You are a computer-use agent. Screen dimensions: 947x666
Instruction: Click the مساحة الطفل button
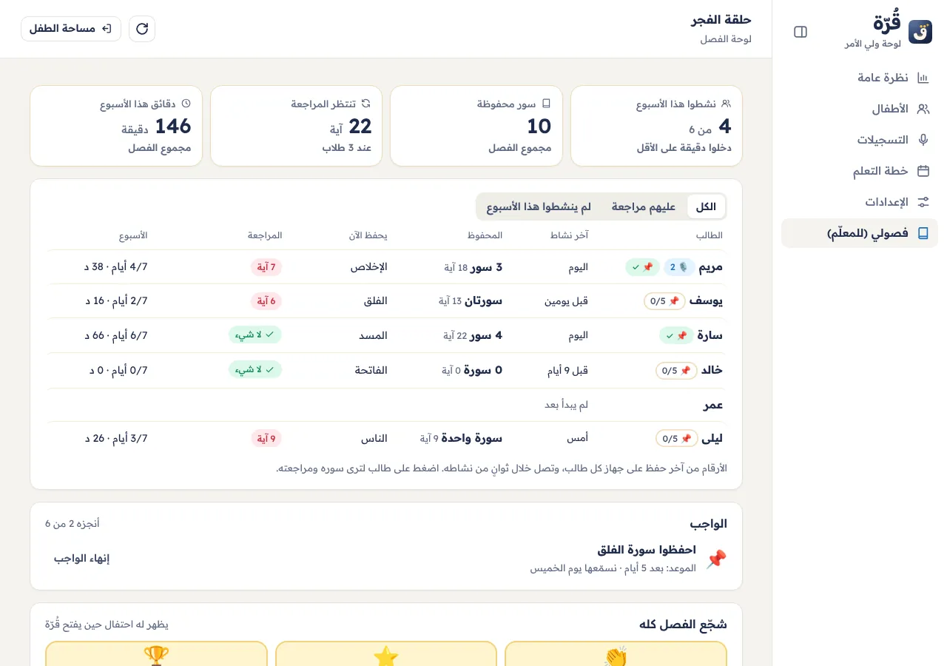[x=71, y=29]
